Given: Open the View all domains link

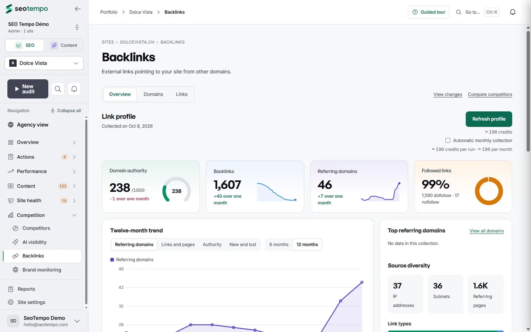Looking at the screenshot, I should pyautogui.click(x=487, y=231).
